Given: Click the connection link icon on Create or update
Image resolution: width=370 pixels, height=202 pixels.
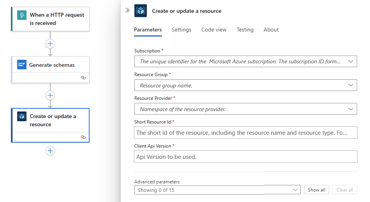Looking at the screenshot, I should 83,137.
